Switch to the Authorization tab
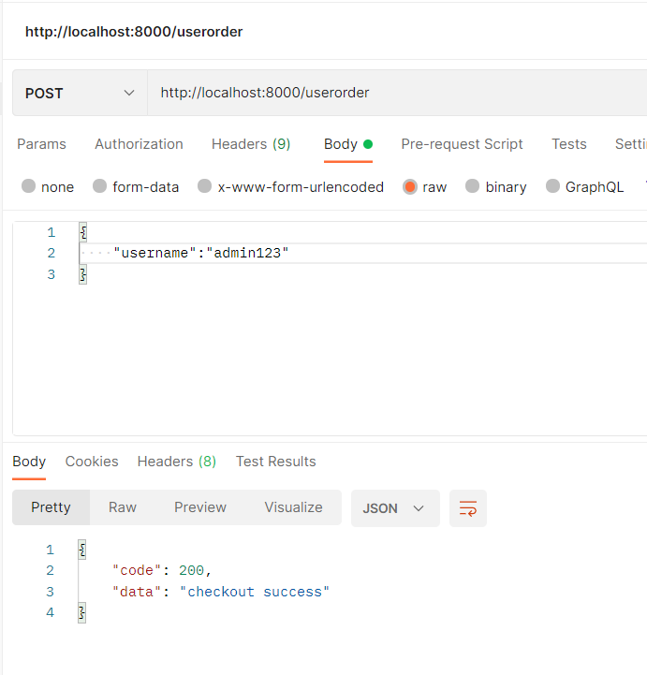 [x=139, y=144]
